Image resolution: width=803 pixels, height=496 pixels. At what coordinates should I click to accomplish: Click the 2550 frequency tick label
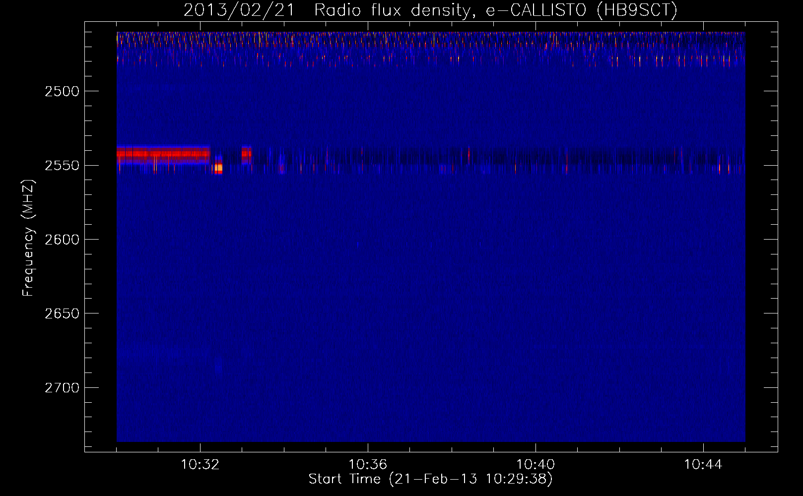(62, 165)
